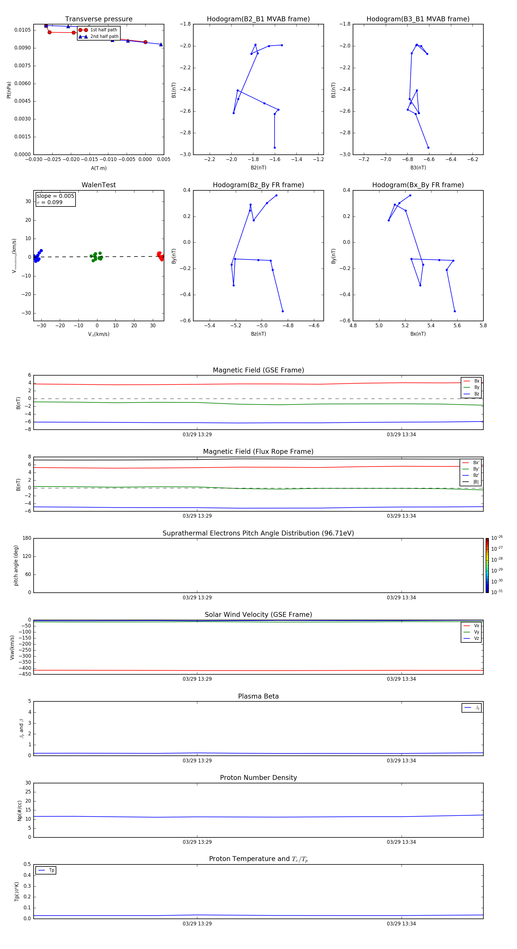This screenshot has width=517, height=949.
Task: Click '03/29 13:34' tick under Proton Temperature panel
Action: coord(402,924)
